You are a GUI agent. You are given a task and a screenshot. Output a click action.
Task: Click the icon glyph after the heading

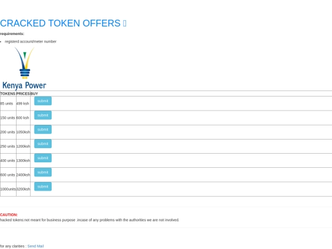click(124, 23)
